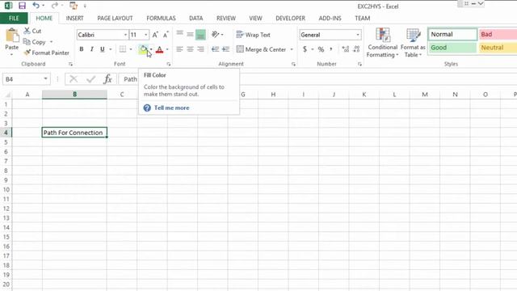Viewport: 517px width, 291px height.
Task: Align text to middle of cell
Action: [191, 34]
